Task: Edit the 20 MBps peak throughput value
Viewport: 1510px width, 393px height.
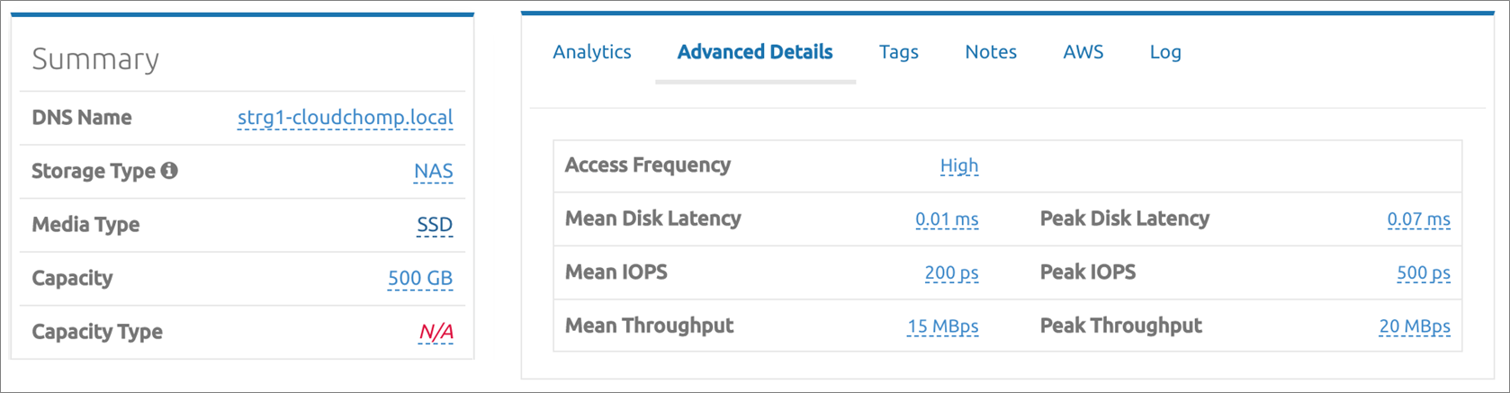Action: tap(1414, 326)
